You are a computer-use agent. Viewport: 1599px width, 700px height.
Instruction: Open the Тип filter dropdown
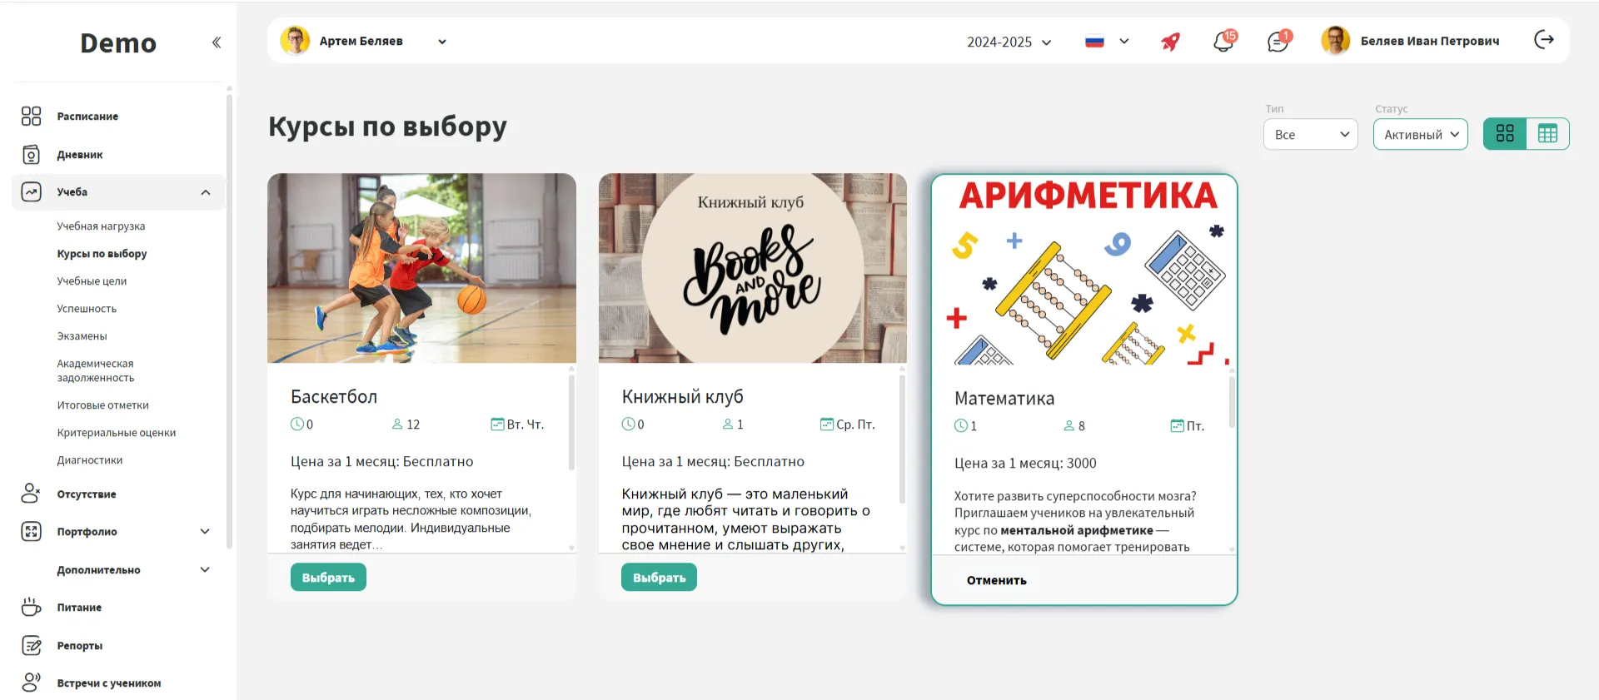(1310, 135)
